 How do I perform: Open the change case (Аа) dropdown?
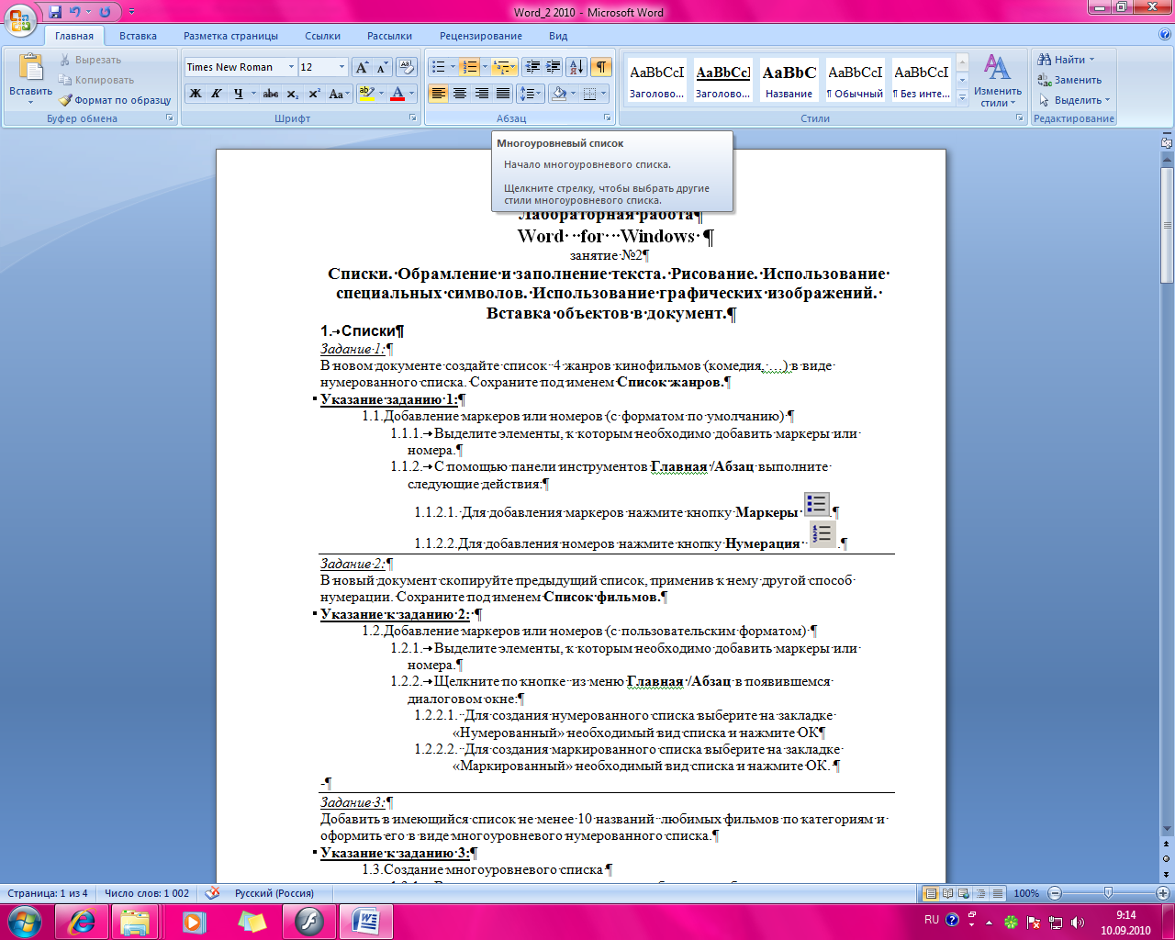pyautogui.click(x=337, y=94)
